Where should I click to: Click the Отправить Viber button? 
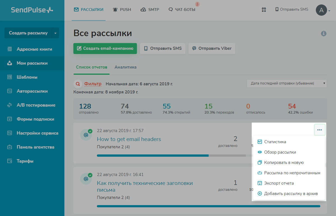(x=212, y=48)
